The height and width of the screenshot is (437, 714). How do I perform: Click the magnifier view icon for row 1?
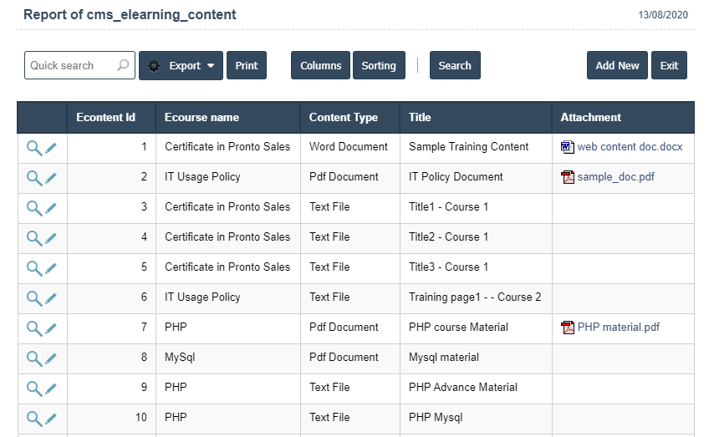33,148
